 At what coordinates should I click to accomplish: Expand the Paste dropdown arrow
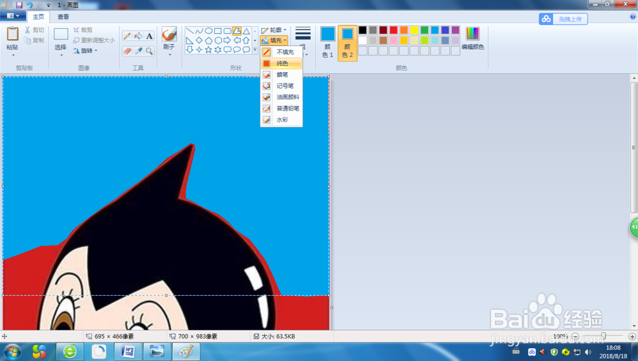(13, 54)
